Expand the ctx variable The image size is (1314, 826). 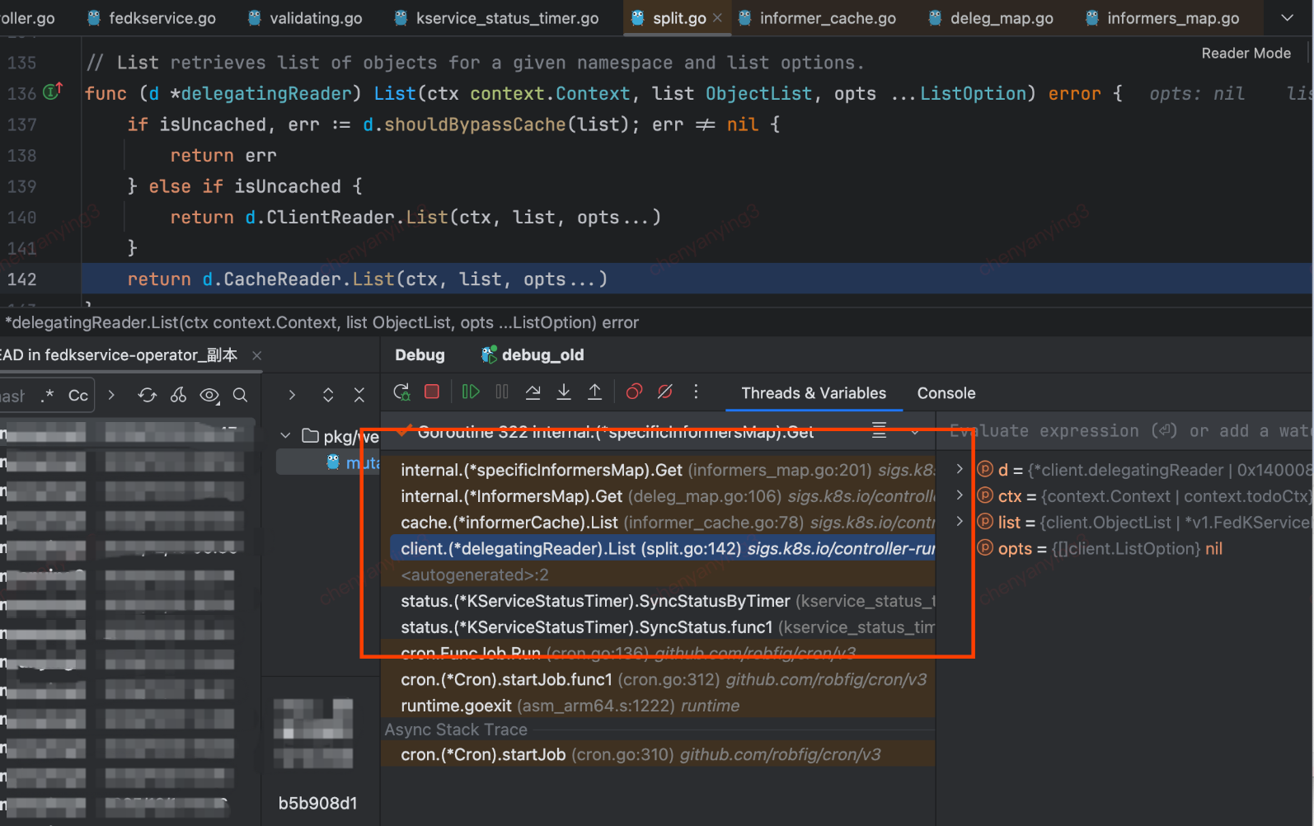click(x=960, y=495)
